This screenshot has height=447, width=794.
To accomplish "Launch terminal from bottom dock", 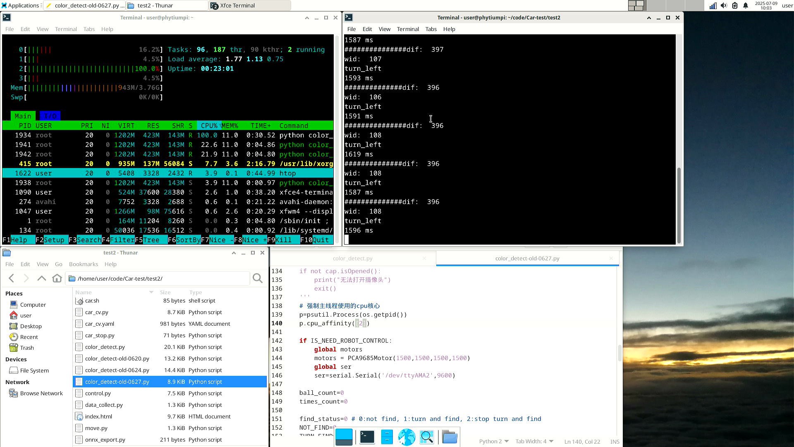I will coord(367,437).
